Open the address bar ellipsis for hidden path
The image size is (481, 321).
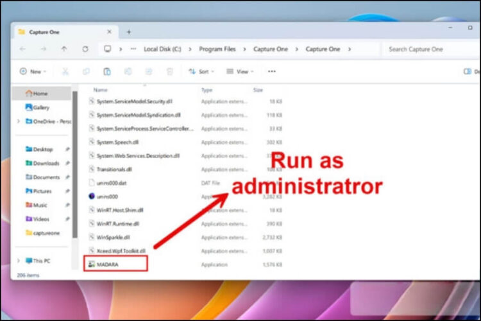(133, 49)
